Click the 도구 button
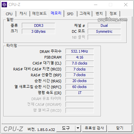 [x=66, y=128]
